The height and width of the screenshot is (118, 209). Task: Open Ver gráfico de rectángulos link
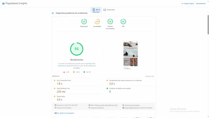(66, 113)
